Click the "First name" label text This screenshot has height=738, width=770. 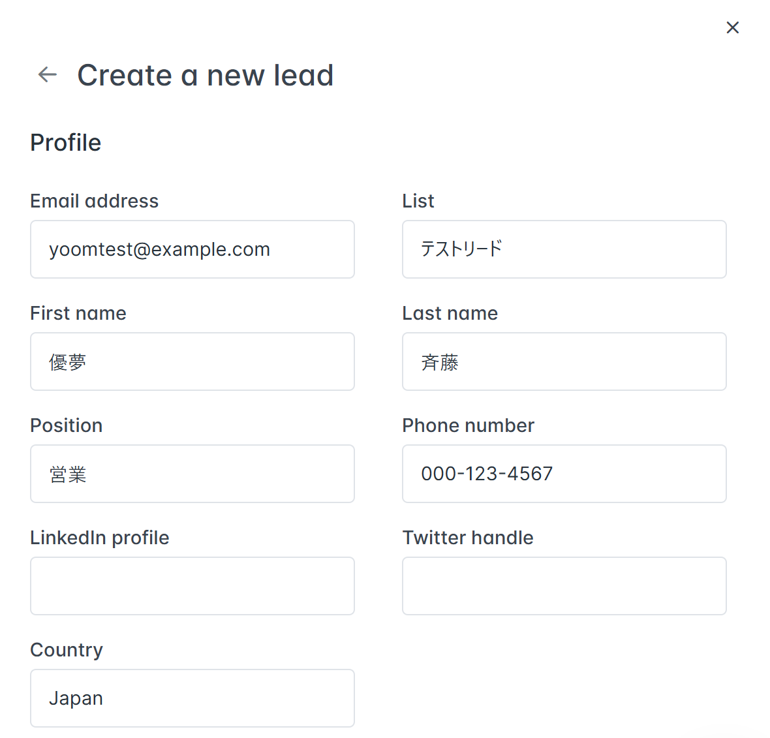pyautogui.click(x=78, y=313)
